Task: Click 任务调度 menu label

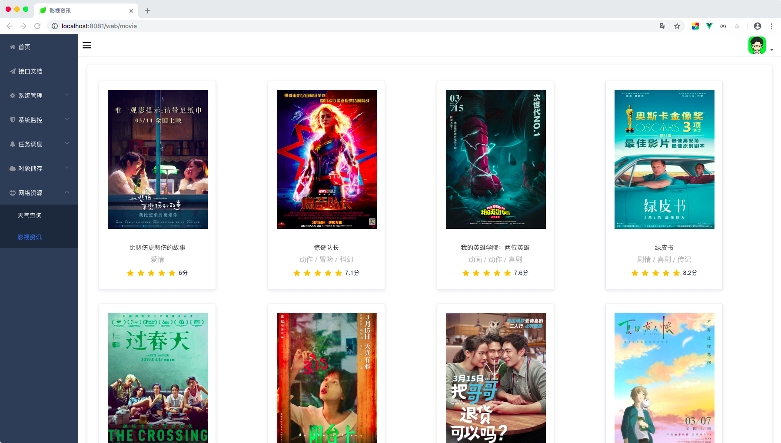Action: coord(30,144)
